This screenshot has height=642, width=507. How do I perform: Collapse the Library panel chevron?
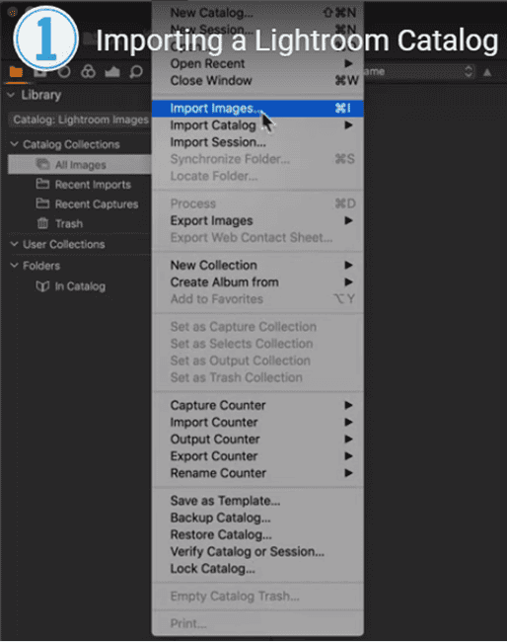coord(12,95)
